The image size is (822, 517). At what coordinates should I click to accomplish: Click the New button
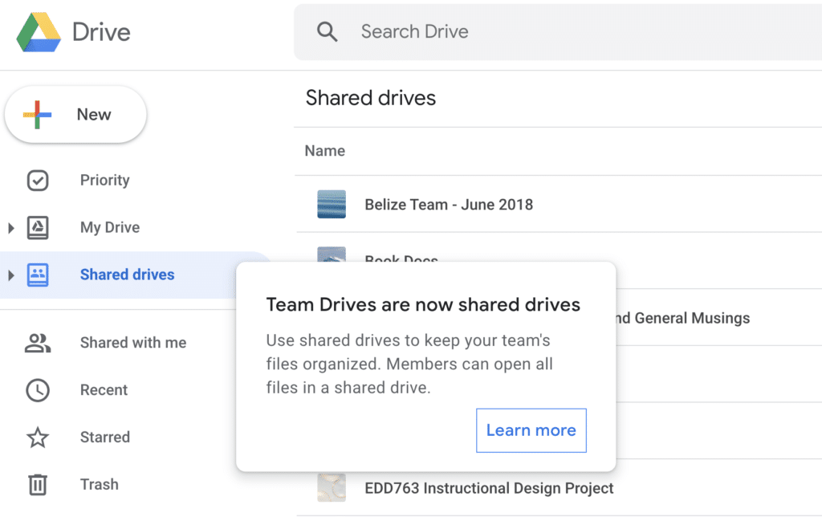[75, 114]
